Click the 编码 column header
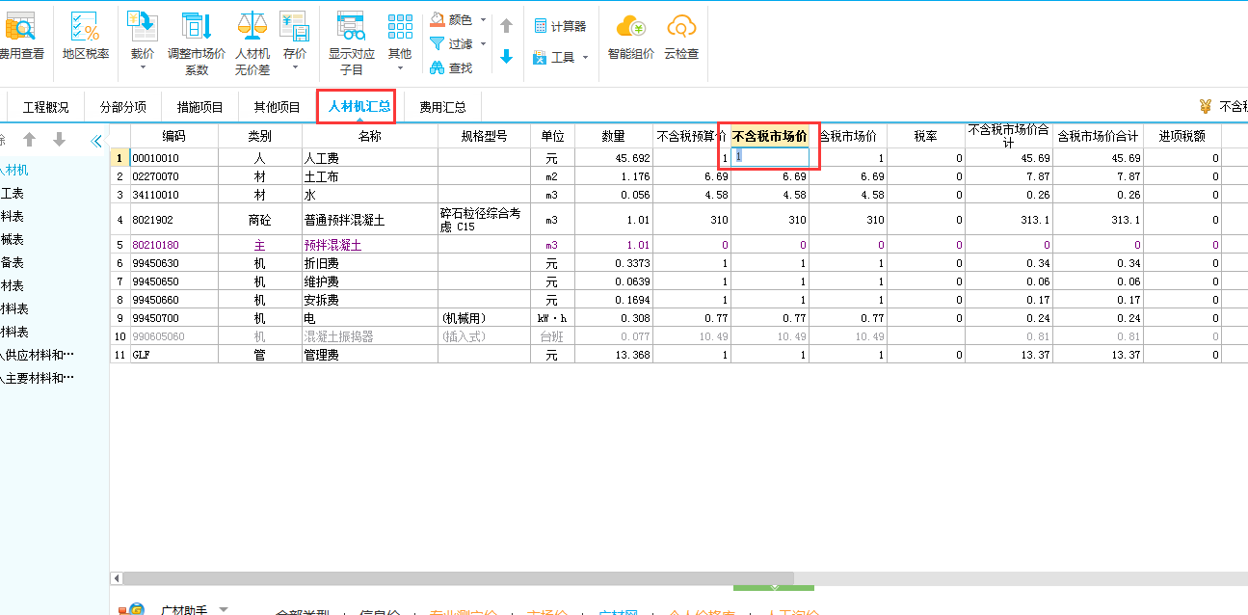Viewport: 1248px width, 615px height. click(x=174, y=136)
